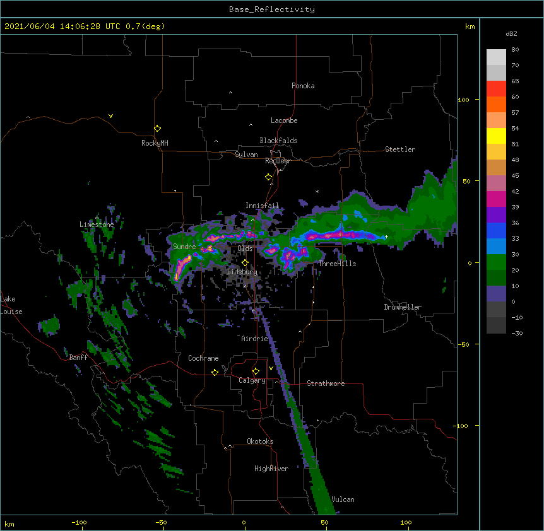Click the Calgary label
Viewport: 544px width, 531px height.
pos(252,380)
